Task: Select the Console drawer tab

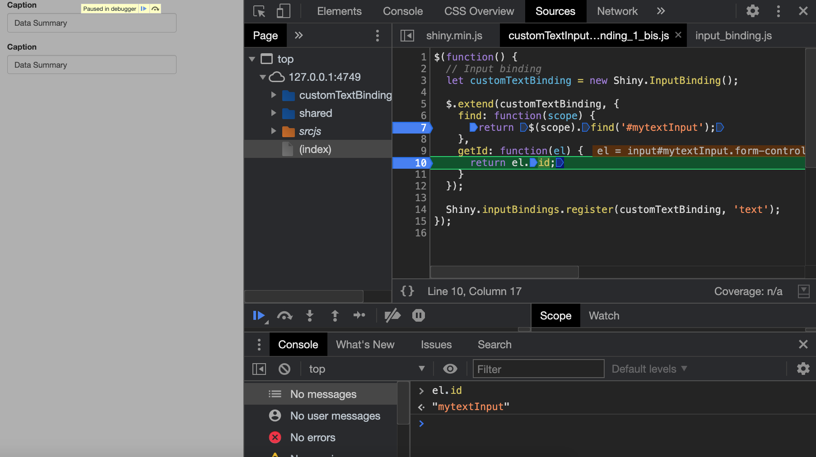Action: [x=298, y=345]
